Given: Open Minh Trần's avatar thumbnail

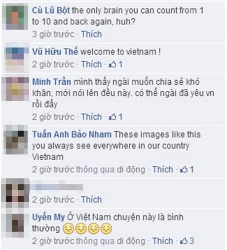Looking at the screenshot, I should [15, 89].
